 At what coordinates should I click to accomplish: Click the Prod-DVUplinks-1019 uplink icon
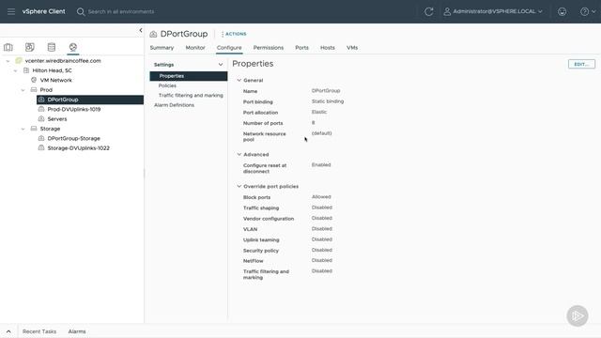pyautogui.click(x=41, y=109)
